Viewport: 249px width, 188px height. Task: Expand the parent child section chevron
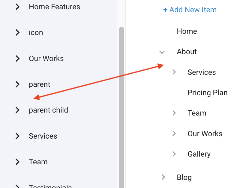click(x=17, y=110)
